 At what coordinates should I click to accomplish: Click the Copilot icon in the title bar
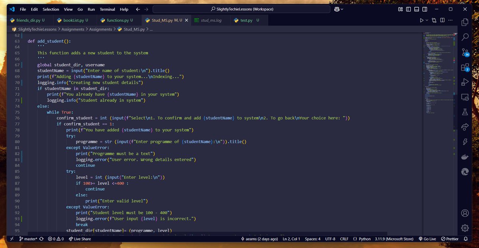click(x=336, y=9)
